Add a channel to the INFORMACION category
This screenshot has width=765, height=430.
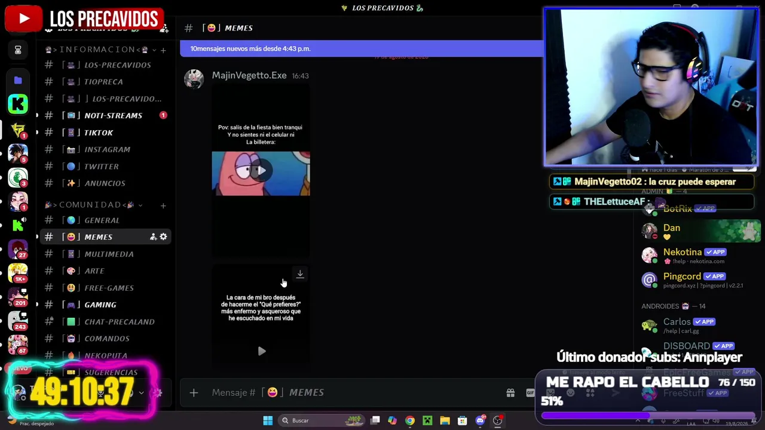[163, 50]
